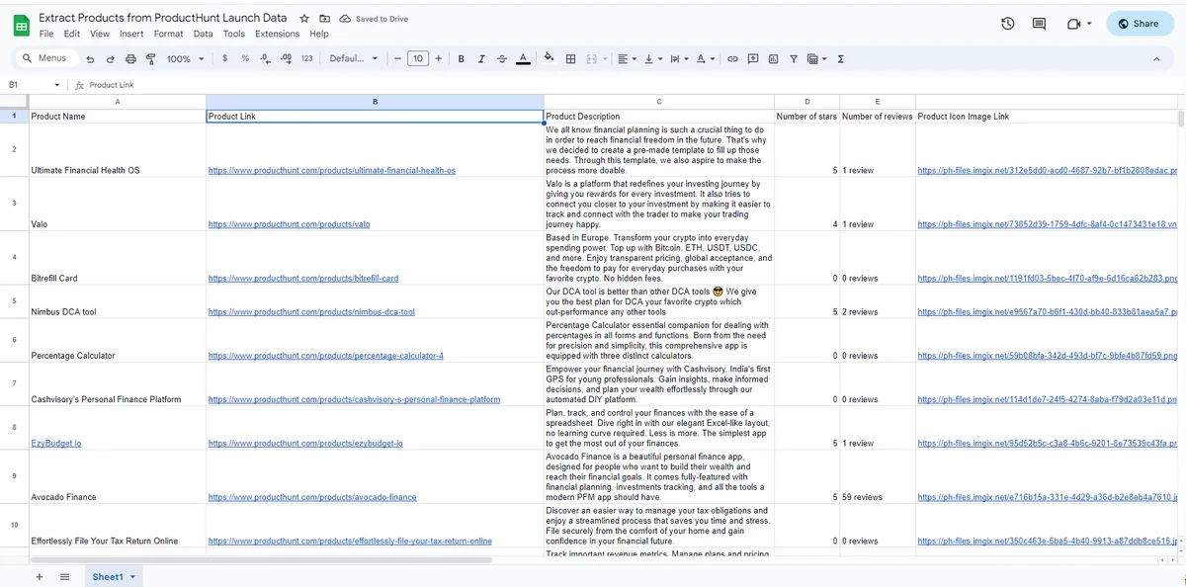The width and height of the screenshot is (1186, 587).
Task: Open the Insert menu
Action: point(131,34)
